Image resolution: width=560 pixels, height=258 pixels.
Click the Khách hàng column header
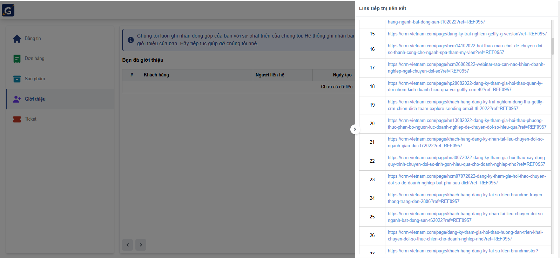156,75
